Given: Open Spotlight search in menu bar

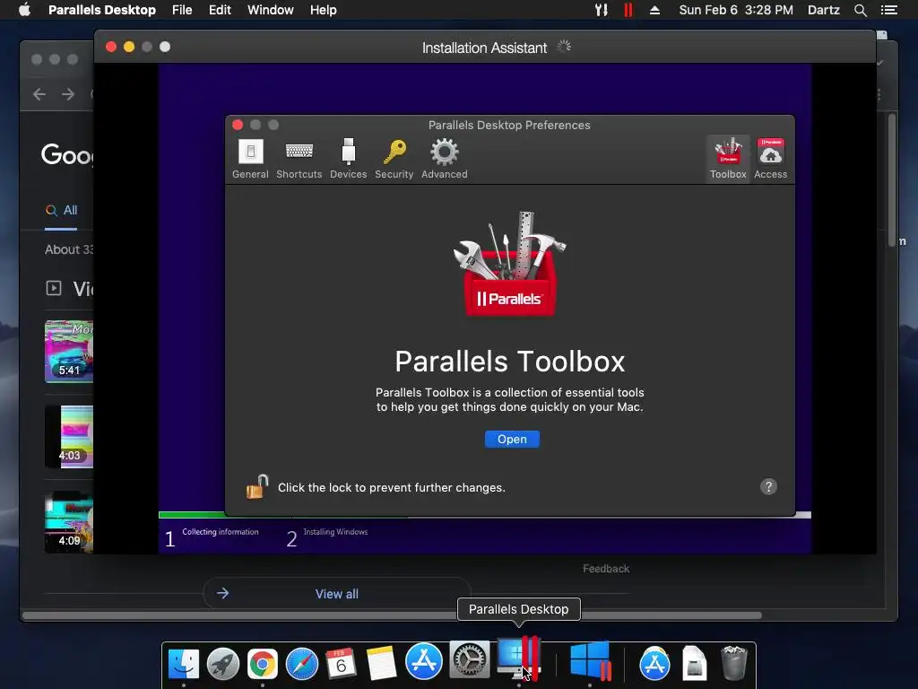Looking at the screenshot, I should [860, 10].
